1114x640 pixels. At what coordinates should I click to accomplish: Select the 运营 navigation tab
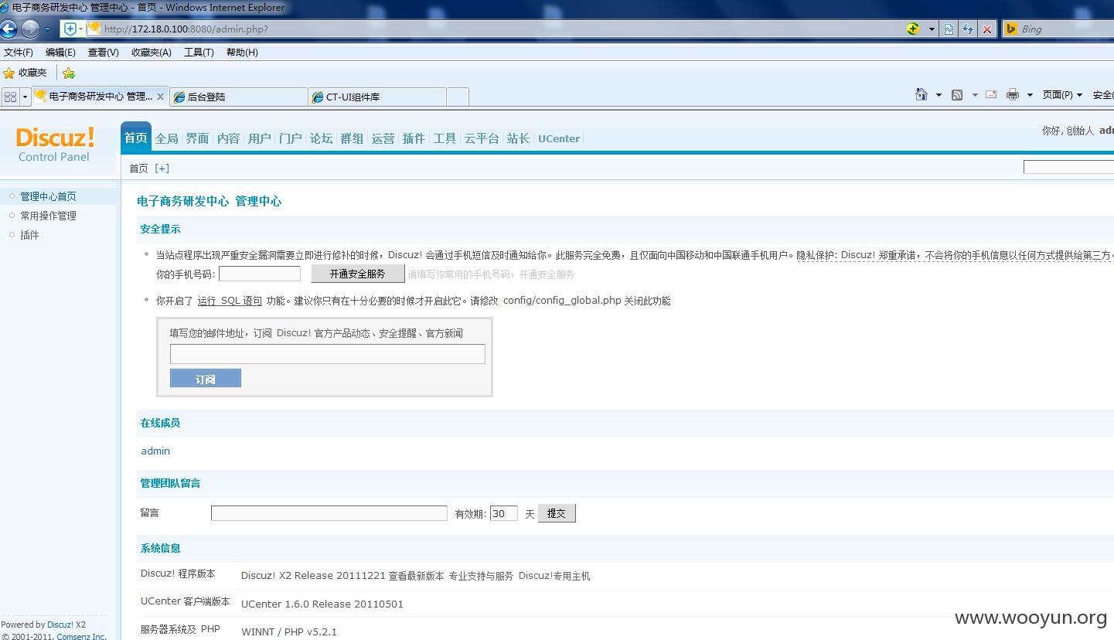coord(383,138)
